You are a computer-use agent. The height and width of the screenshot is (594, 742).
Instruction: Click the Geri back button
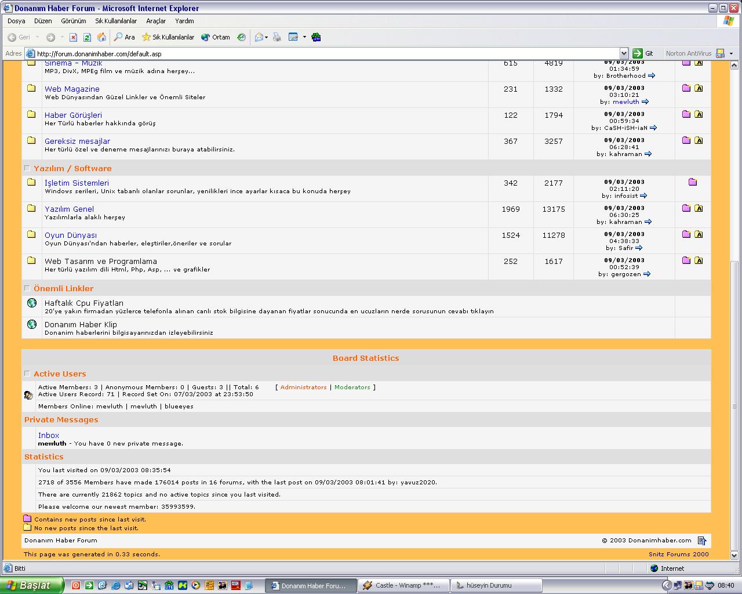point(19,37)
